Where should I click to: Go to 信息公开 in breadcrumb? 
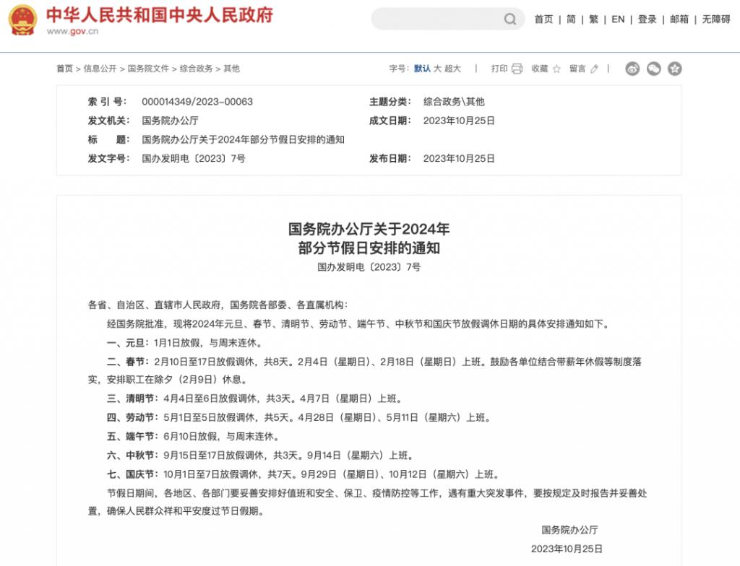[100, 69]
